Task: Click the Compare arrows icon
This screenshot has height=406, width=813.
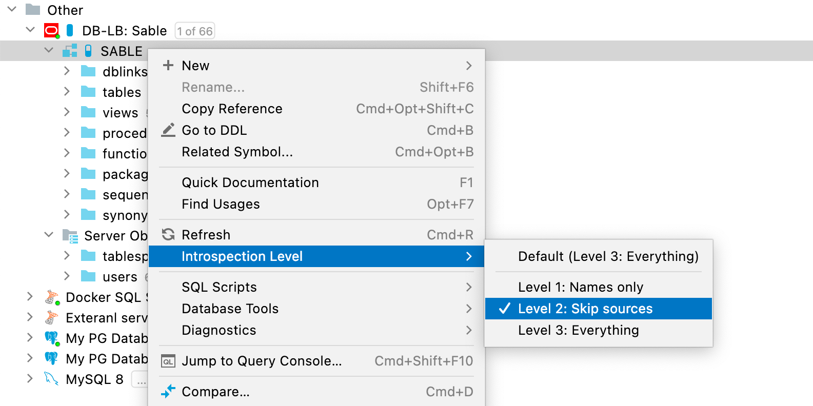Action: tap(168, 392)
